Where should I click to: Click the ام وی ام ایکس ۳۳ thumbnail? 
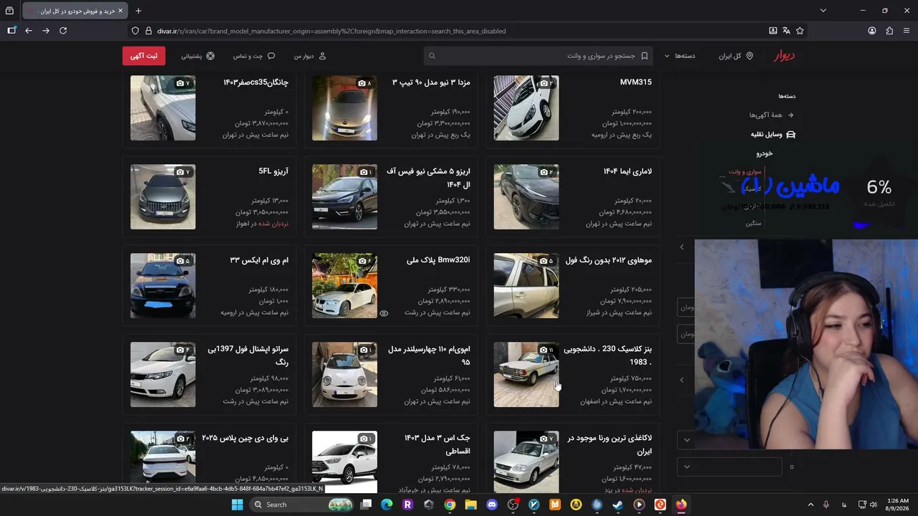coord(163,286)
